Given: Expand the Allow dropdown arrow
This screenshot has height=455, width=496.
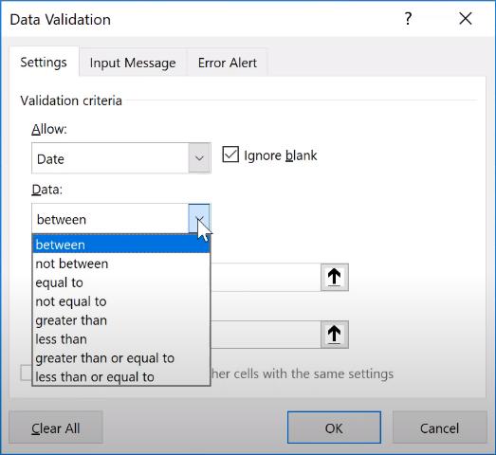Looking at the screenshot, I should click(199, 157).
